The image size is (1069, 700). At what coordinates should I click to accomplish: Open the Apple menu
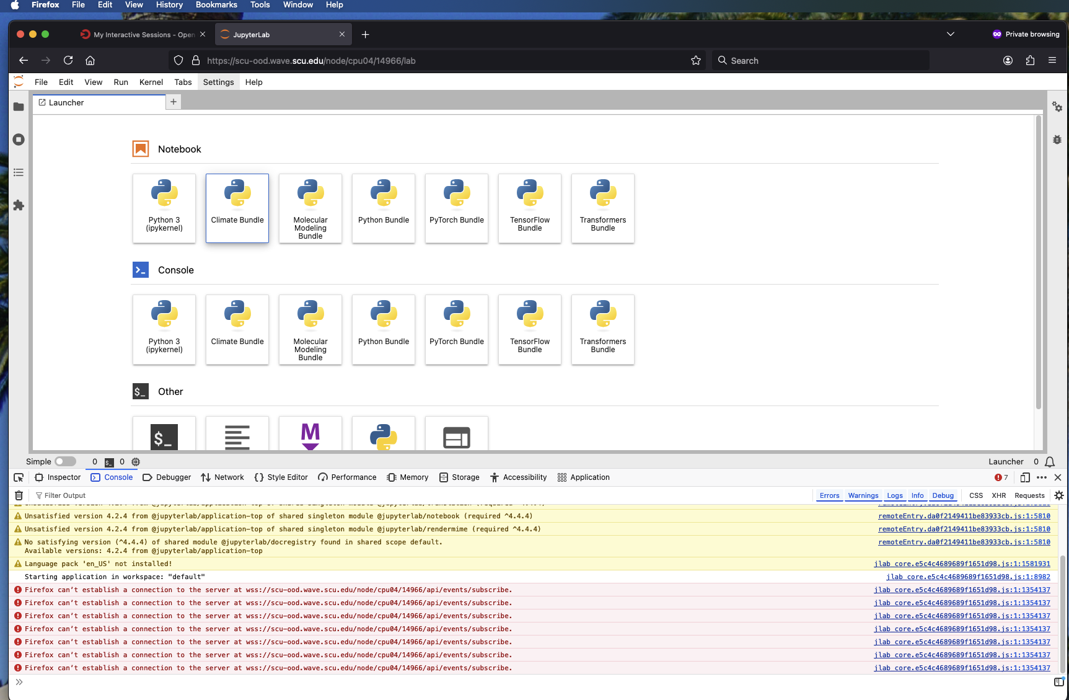[15, 5]
